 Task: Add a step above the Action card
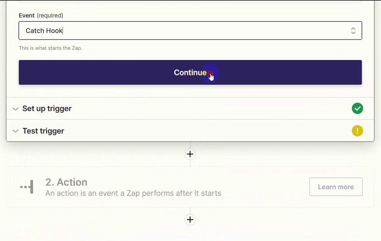coord(190,154)
